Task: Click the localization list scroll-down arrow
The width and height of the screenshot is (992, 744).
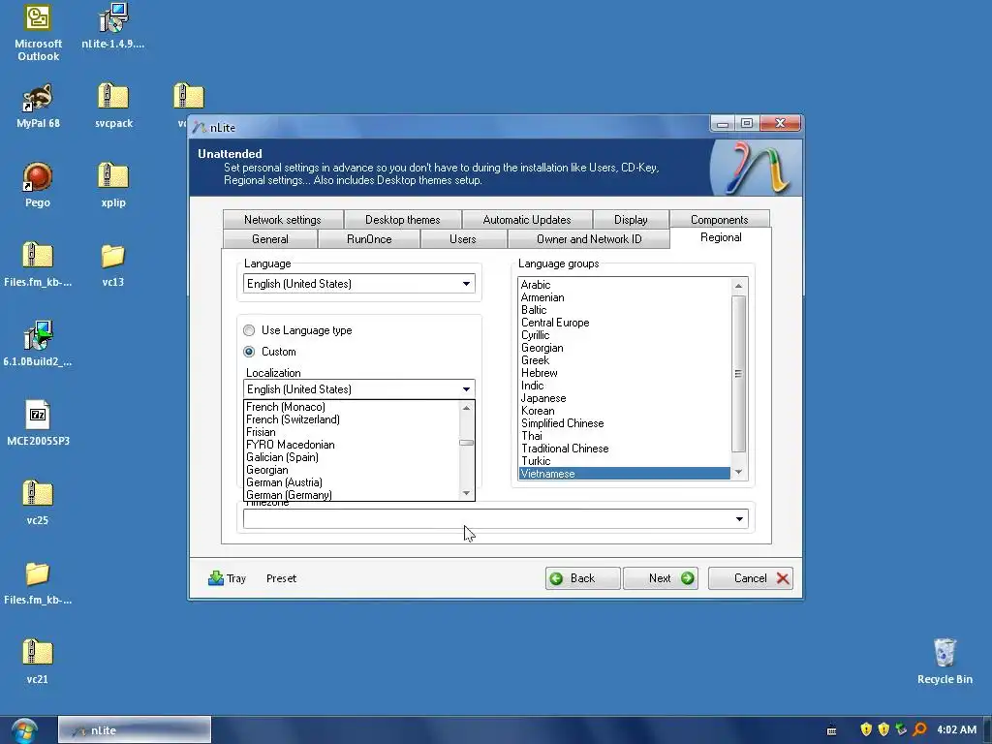Action: tap(466, 493)
